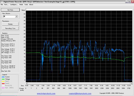The width and height of the screenshot is (134, 96).
Task: Open the Display parameters button
Action: pyautogui.click(x=10, y=24)
